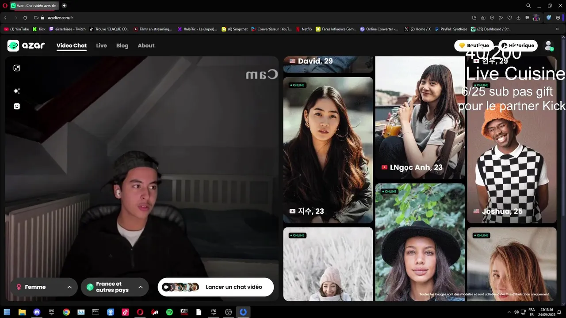Open the Fares Influence Gam... bookmark
The height and width of the screenshot is (318, 566).
pos(336,29)
